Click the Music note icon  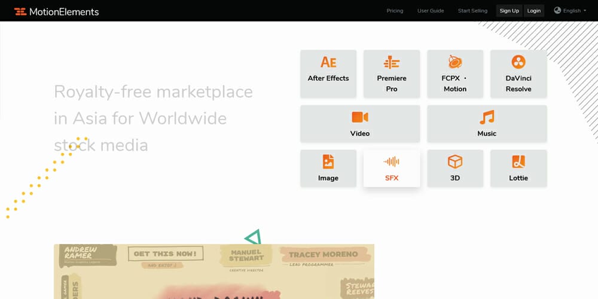tap(487, 117)
